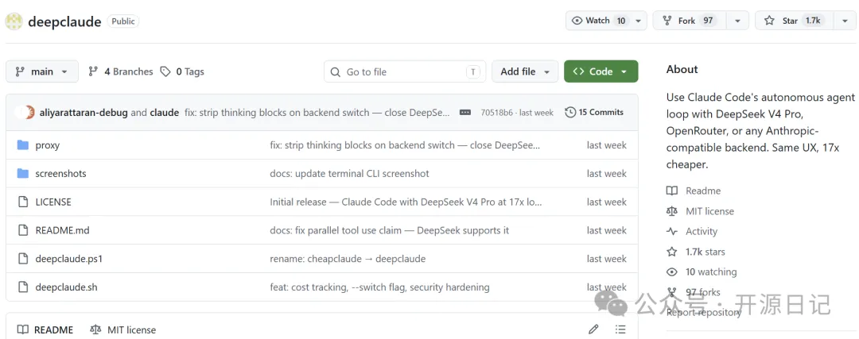Focus the Go to file search field

pos(405,71)
